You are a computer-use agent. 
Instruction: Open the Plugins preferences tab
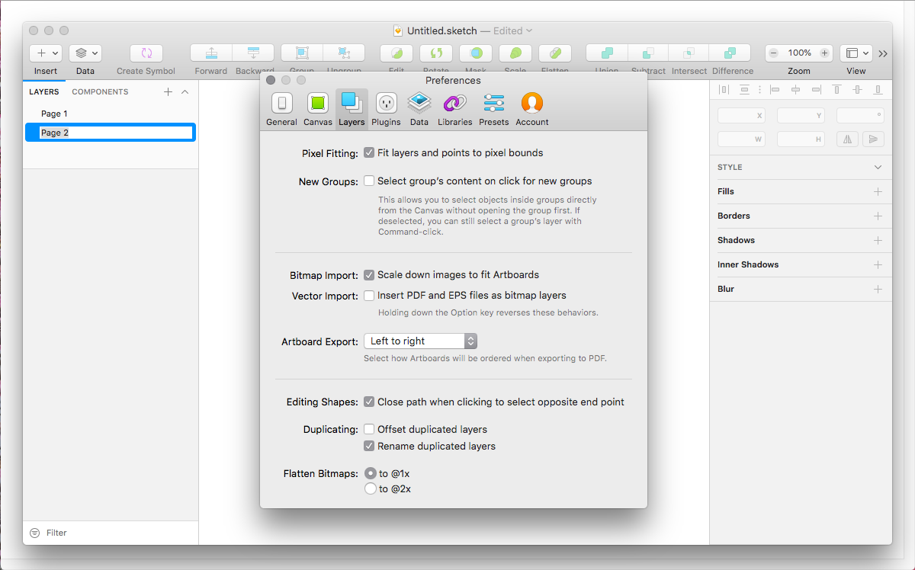(x=386, y=109)
